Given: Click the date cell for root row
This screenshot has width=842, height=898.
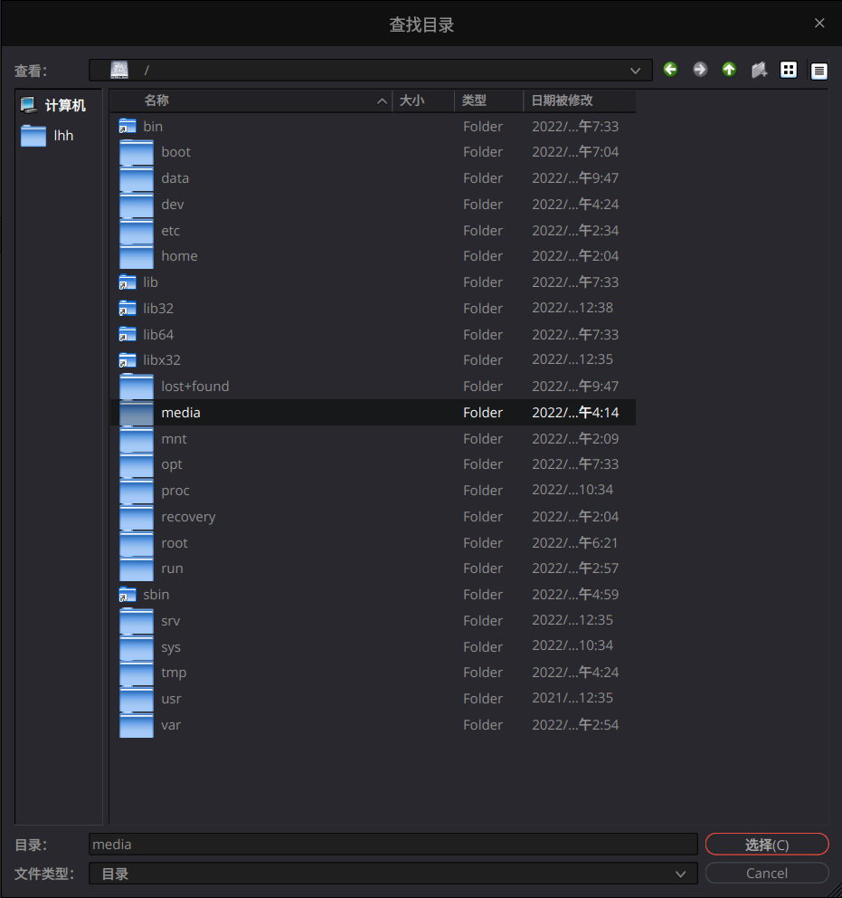Looking at the screenshot, I should pyautogui.click(x=575, y=543).
